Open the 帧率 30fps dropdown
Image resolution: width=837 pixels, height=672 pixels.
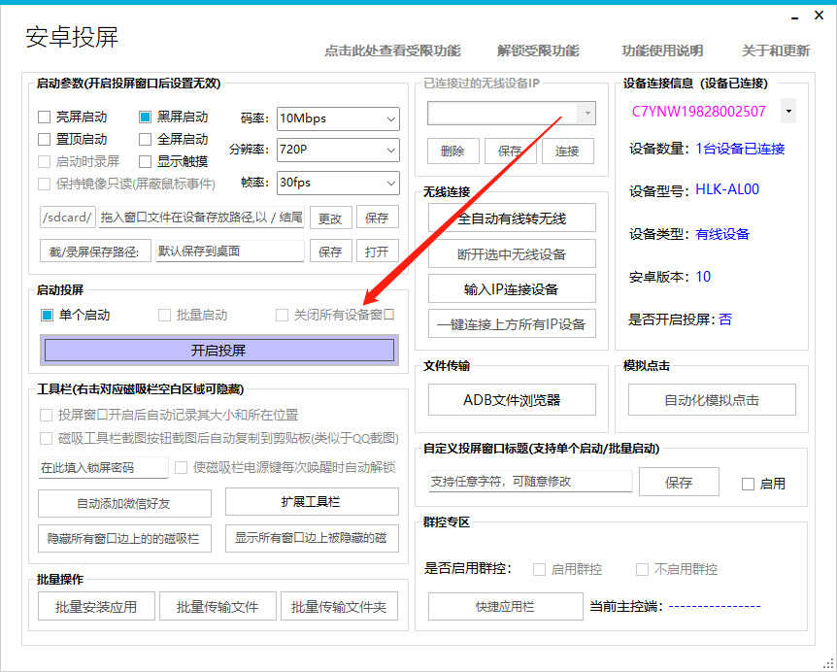pyautogui.click(x=338, y=183)
